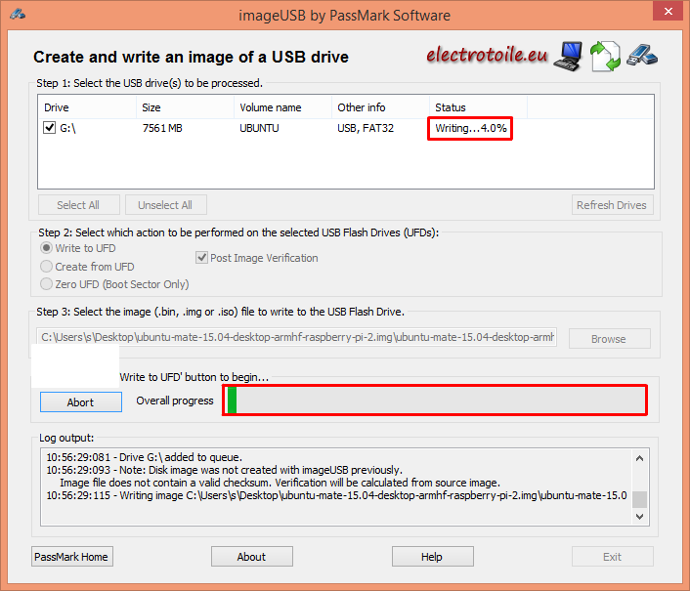
Task: Click the Volume name column header
Action: pyautogui.click(x=283, y=107)
